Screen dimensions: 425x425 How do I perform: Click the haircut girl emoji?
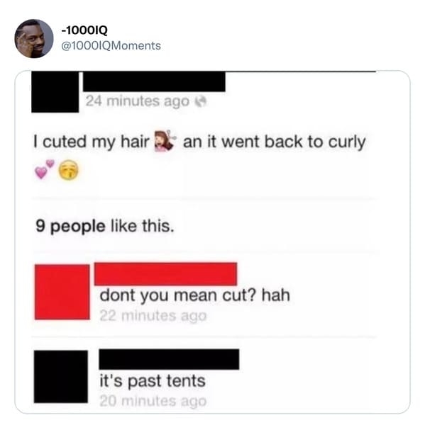click(x=165, y=141)
